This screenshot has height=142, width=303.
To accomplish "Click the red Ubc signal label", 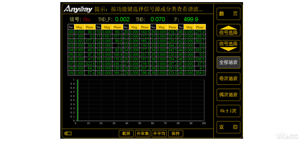I will (x=87, y=20).
